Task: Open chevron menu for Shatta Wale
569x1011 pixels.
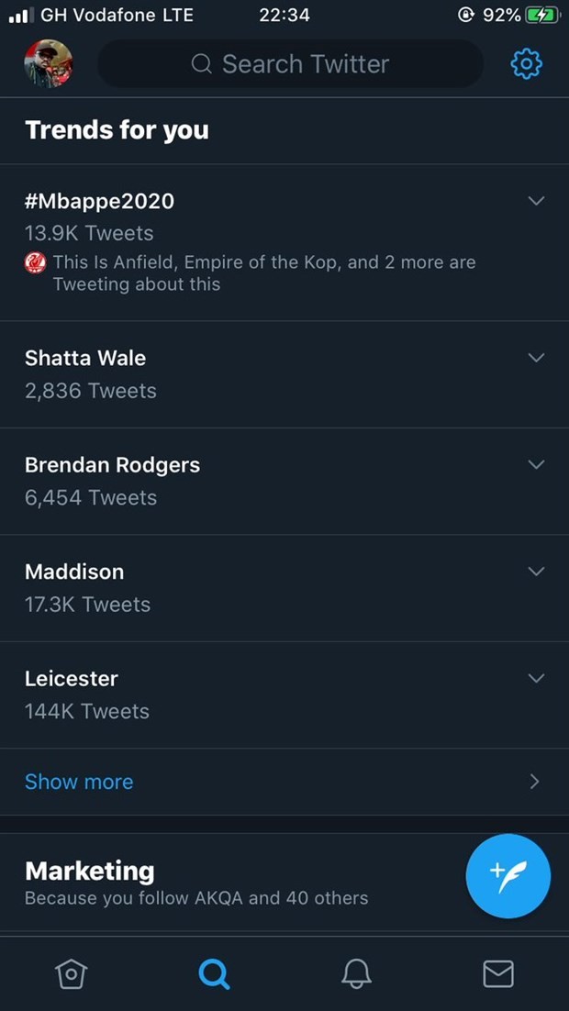Action: pos(537,358)
